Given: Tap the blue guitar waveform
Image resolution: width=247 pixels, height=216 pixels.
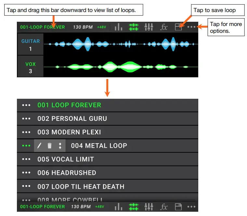Looking at the screenshot, I should point(121,44).
